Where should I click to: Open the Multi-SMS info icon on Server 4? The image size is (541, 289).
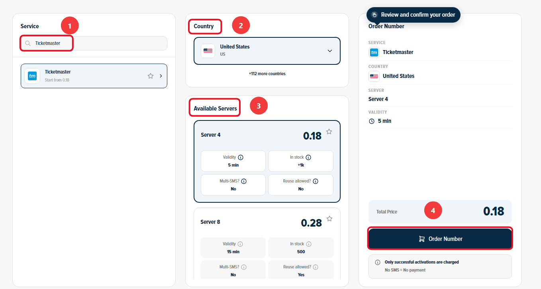[x=244, y=181]
